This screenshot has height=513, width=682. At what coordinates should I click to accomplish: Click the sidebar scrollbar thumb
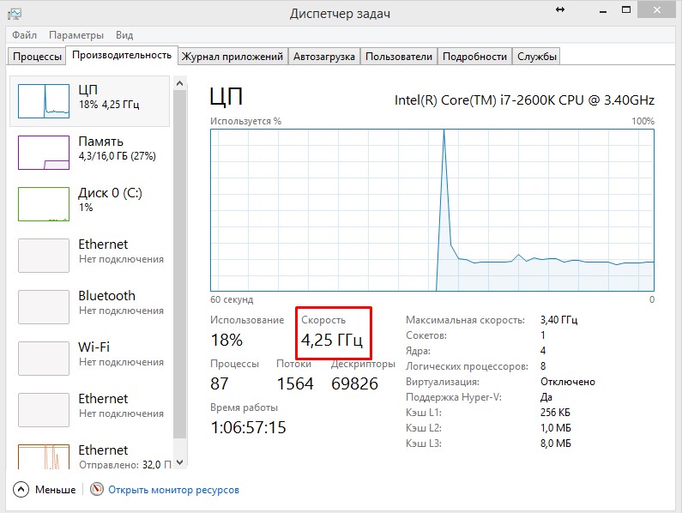pyautogui.click(x=180, y=264)
